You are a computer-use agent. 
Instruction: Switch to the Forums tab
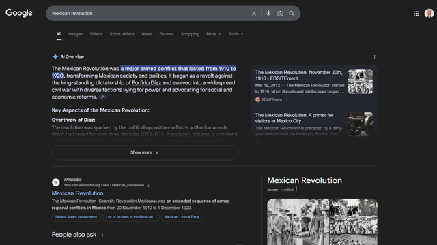tap(167, 34)
